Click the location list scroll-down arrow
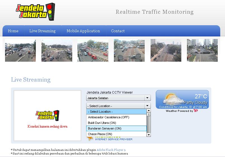Screen dimensions: 225x157 [x=149, y=135]
